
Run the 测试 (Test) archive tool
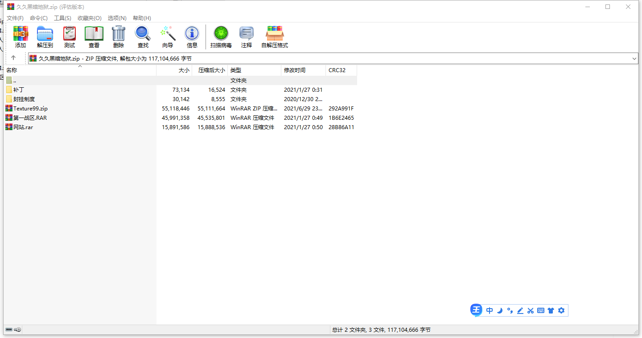(70, 37)
